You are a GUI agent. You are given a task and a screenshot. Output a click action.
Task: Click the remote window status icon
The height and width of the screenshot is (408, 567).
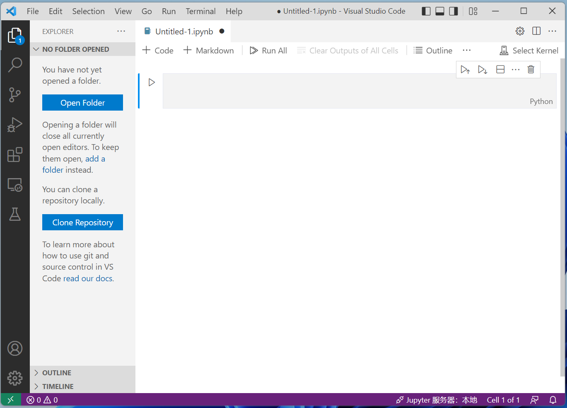[11, 400]
